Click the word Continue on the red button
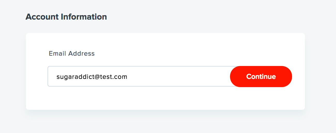Viewport: 336px width, 133px height. point(261,77)
